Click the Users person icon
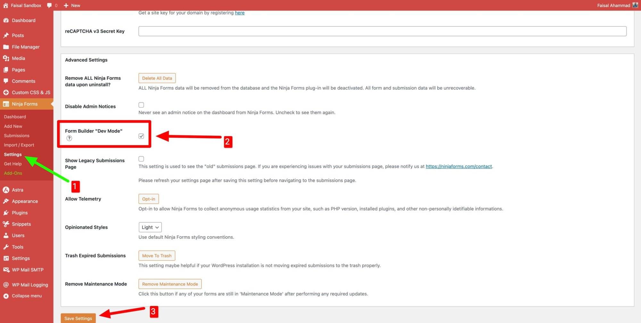 pos(6,235)
